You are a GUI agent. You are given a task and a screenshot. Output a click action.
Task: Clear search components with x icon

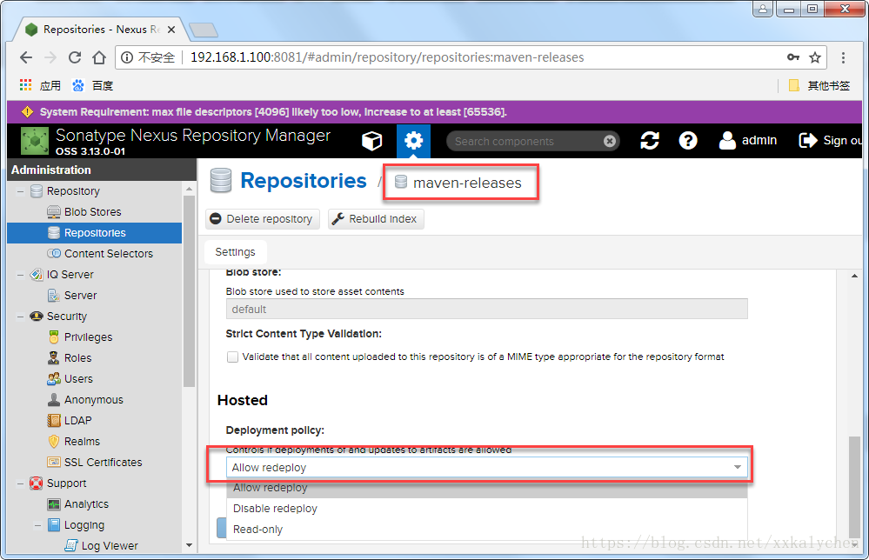coord(610,141)
